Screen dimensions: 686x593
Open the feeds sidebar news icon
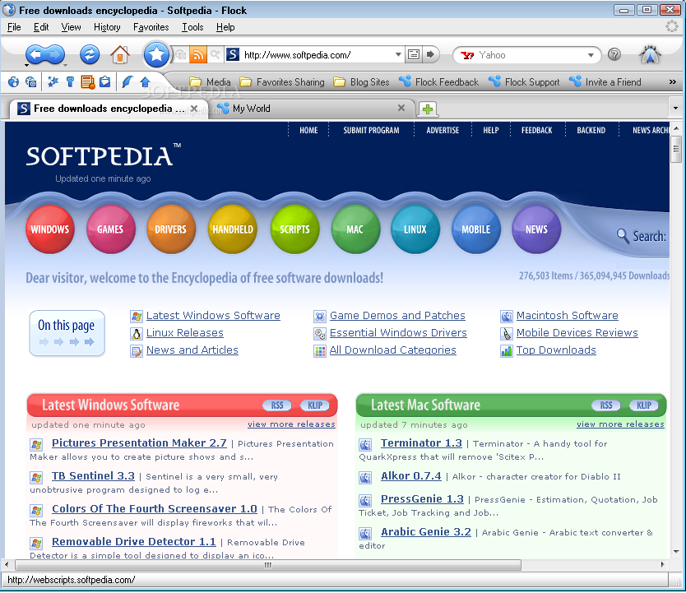[88, 81]
